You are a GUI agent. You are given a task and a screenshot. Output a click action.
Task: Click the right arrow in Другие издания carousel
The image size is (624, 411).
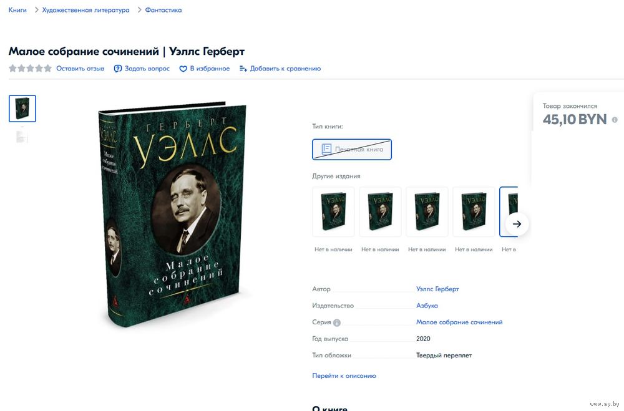point(517,224)
